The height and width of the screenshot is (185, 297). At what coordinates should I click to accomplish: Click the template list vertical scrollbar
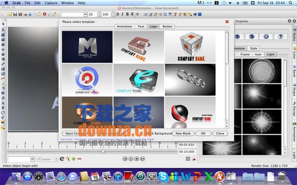click(x=227, y=48)
